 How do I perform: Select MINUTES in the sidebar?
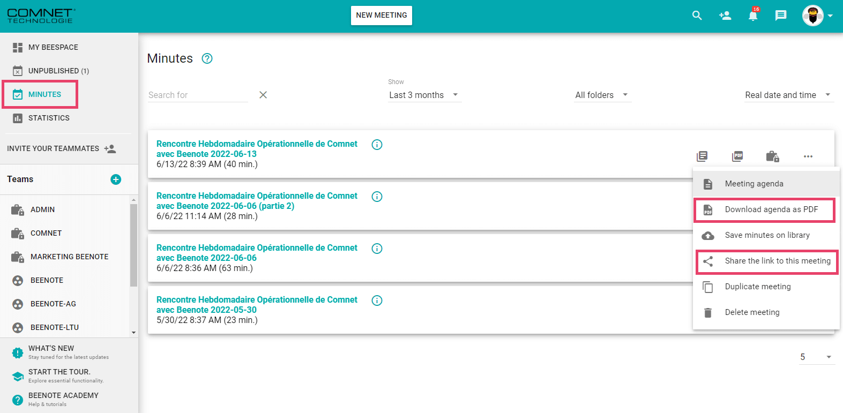pos(44,94)
